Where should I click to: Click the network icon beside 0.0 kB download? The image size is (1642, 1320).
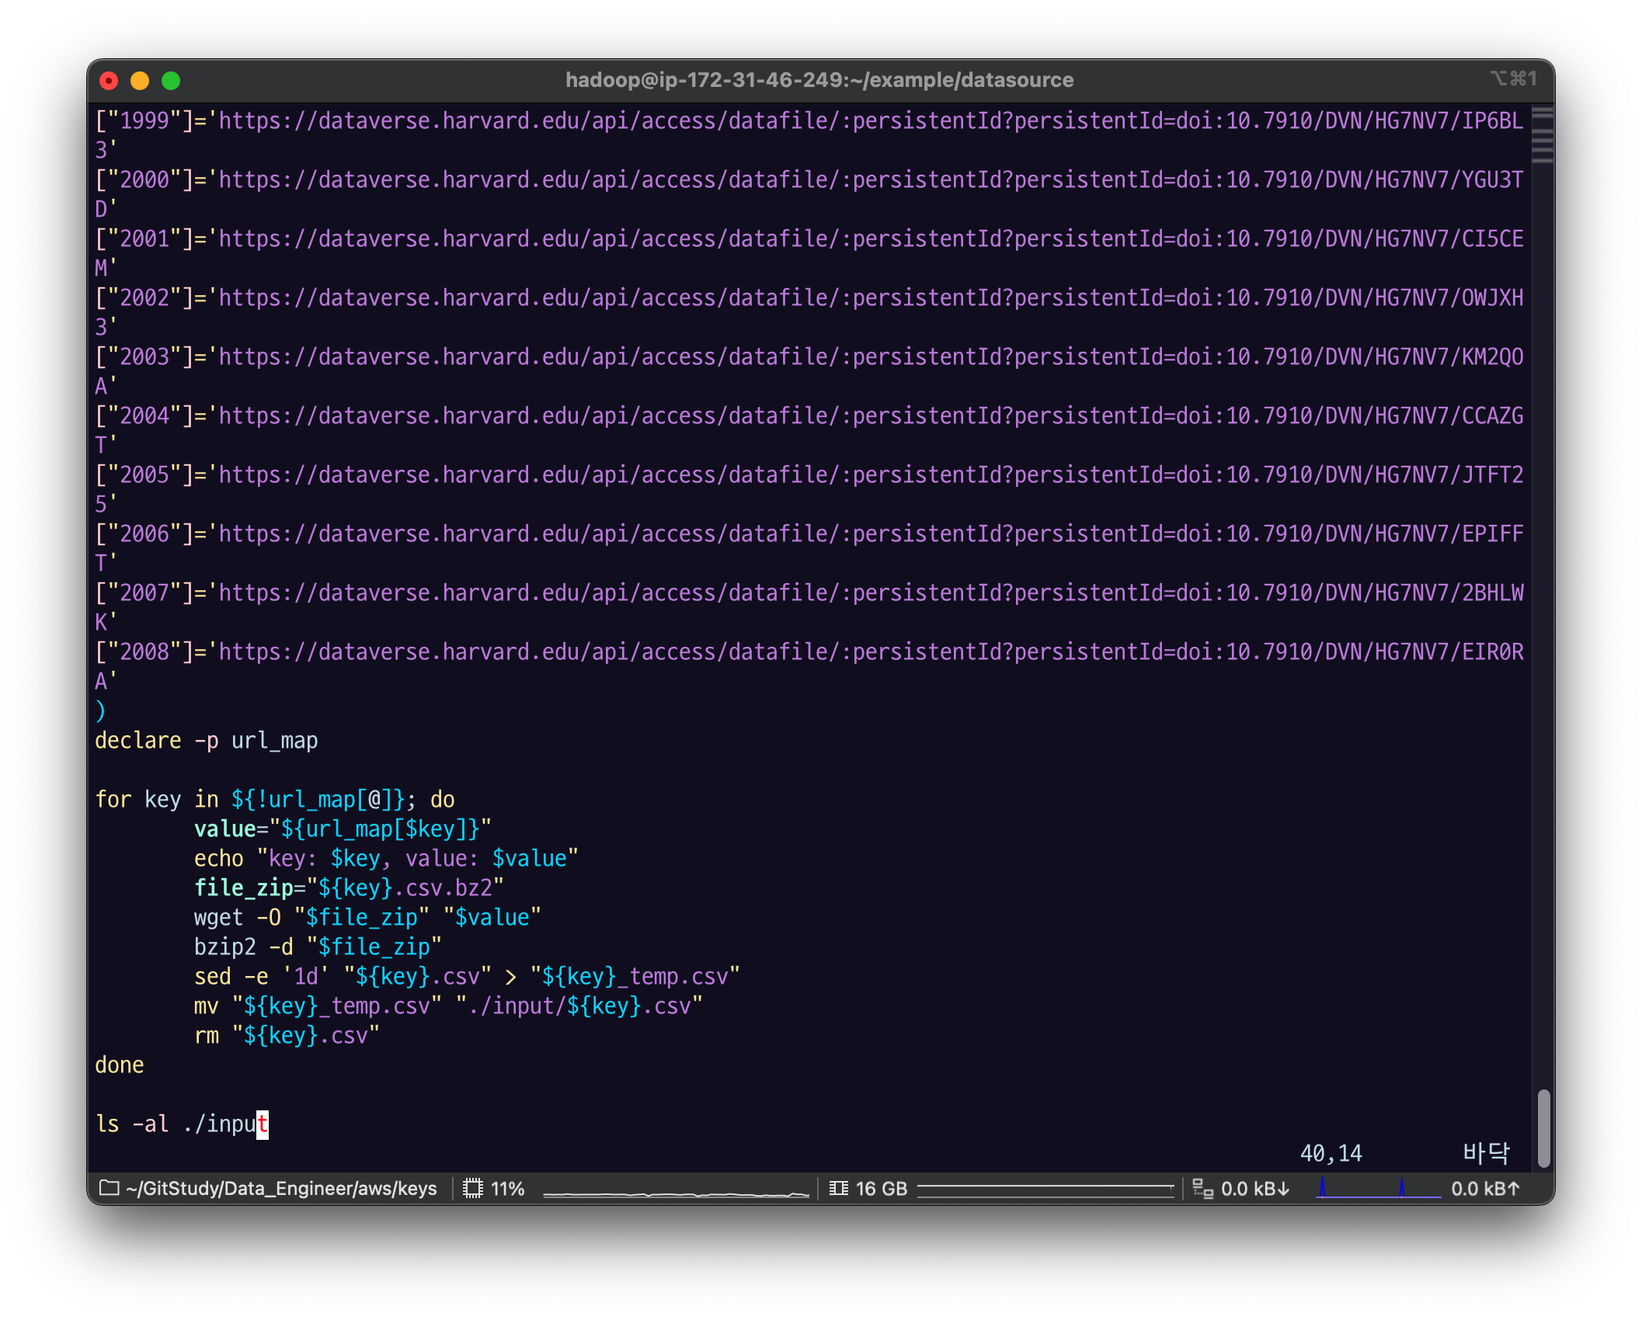point(1202,1189)
